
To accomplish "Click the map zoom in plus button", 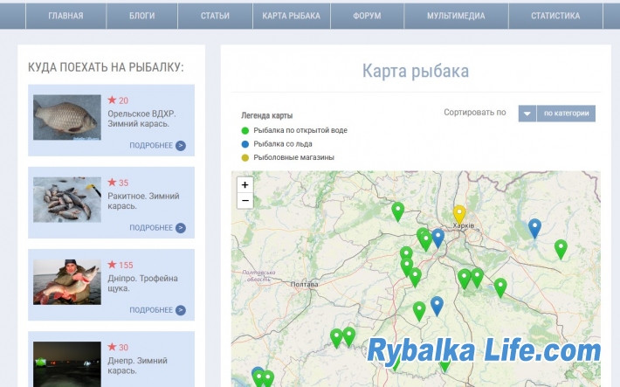I will (x=245, y=185).
